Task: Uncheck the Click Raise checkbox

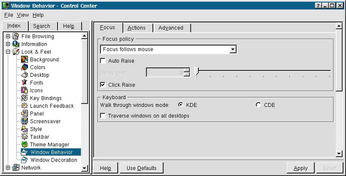Action: pos(103,85)
